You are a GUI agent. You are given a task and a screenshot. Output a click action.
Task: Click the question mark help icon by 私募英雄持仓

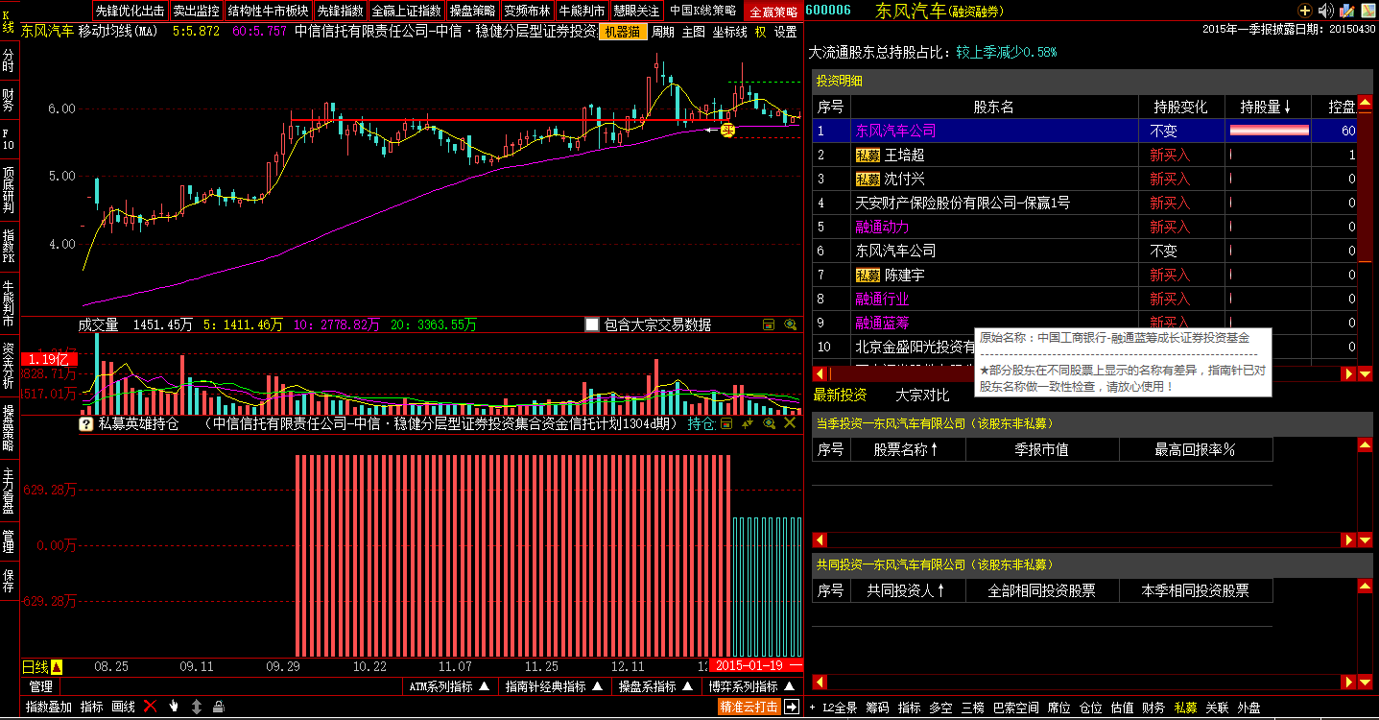pos(86,423)
